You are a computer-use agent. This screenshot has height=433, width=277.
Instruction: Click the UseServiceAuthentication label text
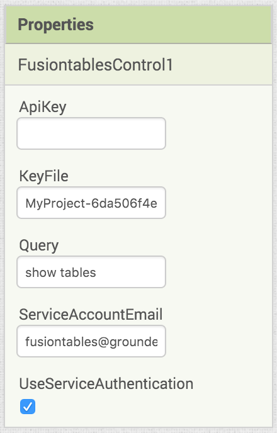[106, 384]
